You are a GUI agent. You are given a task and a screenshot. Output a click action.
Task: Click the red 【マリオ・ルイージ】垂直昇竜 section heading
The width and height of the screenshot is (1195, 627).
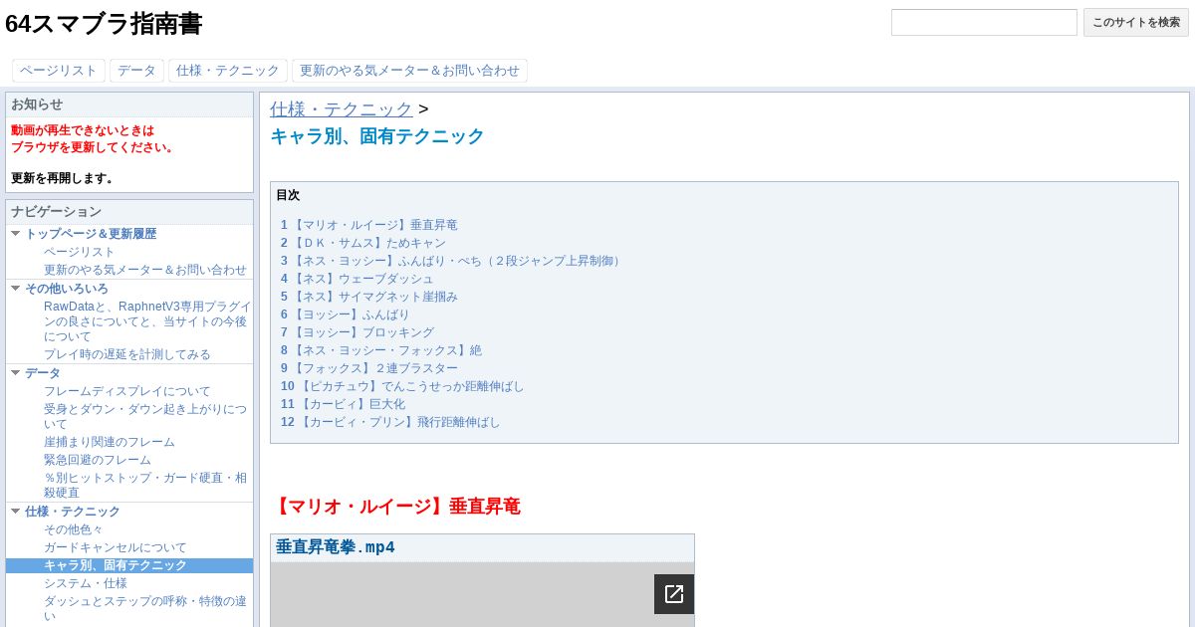tap(395, 507)
